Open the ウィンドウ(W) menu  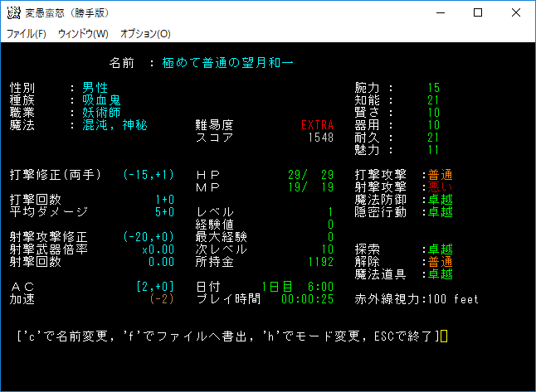tap(83, 34)
